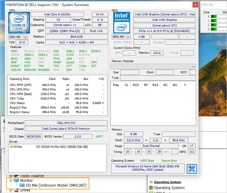227x193 pixels.
Task: Click the 0.6609 V VID value
Action: point(98,103)
